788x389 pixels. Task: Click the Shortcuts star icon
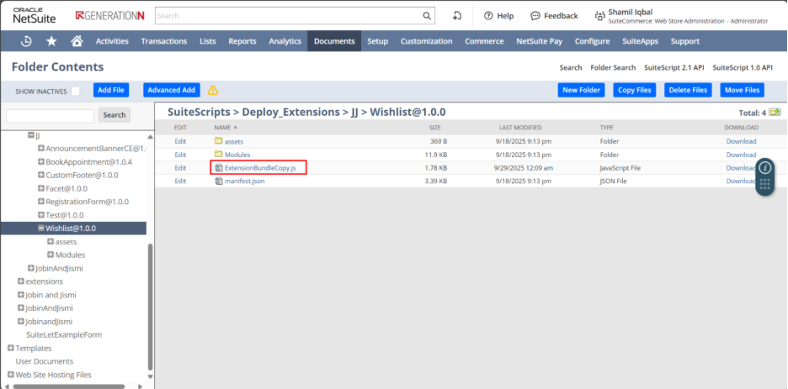point(51,41)
